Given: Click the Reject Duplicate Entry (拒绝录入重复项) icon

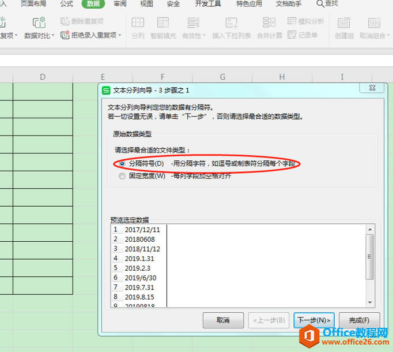Looking at the screenshot, I should tap(65, 35).
